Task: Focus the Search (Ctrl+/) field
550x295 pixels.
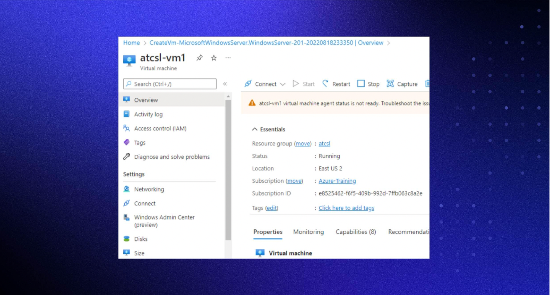Action: 170,84
